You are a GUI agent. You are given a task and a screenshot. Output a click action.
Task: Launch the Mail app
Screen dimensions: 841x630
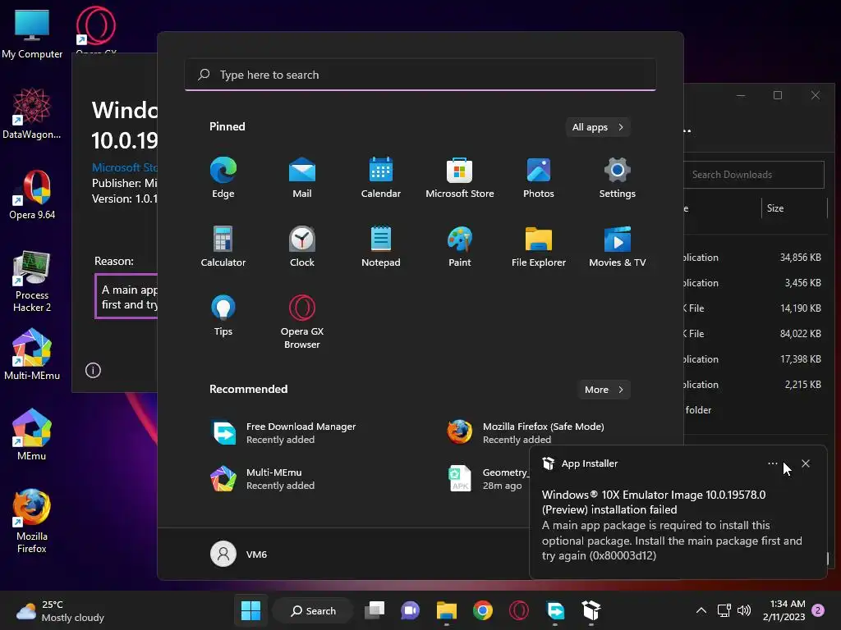pos(302,178)
